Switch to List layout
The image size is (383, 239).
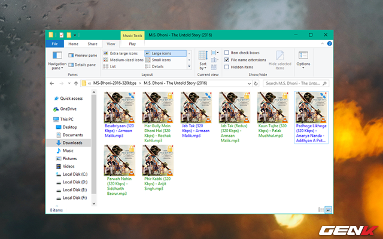tap(110, 66)
